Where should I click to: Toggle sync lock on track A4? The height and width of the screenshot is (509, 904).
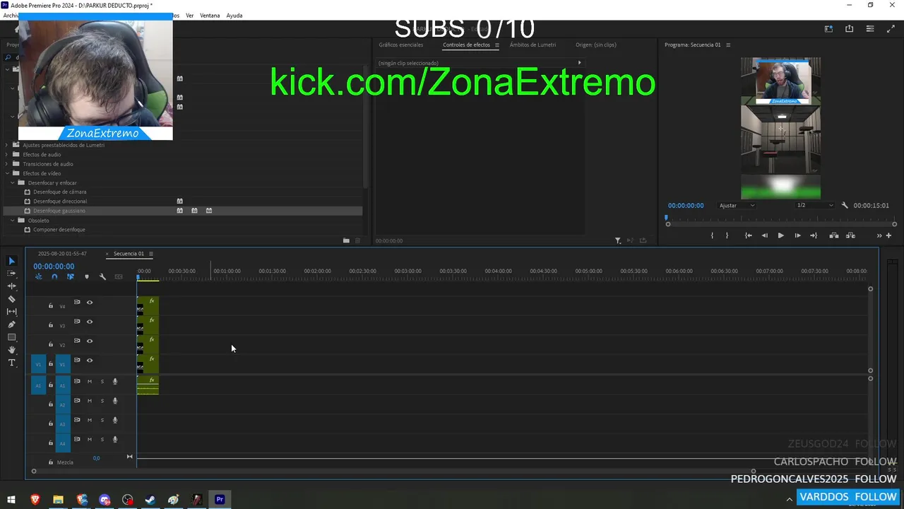click(x=77, y=439)
